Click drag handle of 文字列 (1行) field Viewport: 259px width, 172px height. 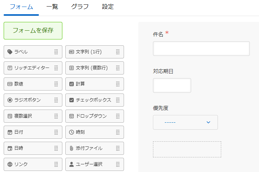(x=118, y=52)
